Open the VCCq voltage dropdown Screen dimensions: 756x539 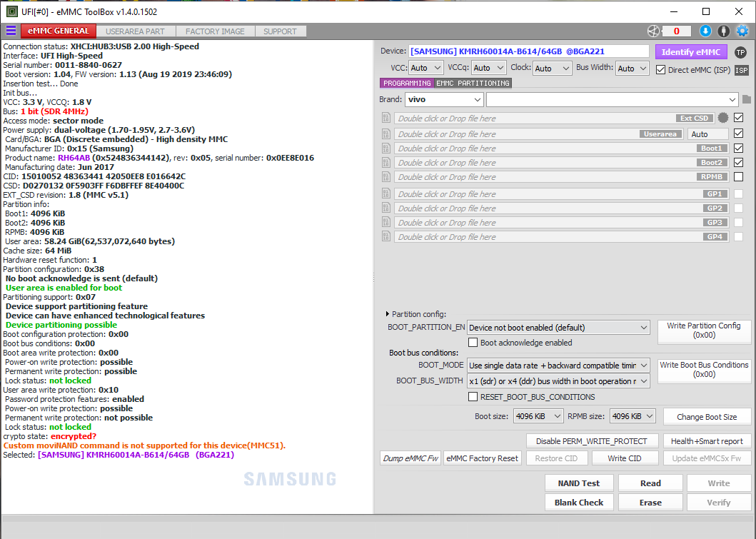click(x=488, y=68)
